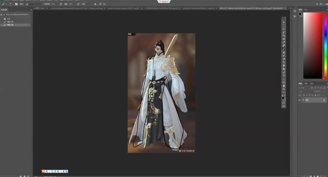Select the Eraser tool
The image size is (328, 177).
284,59
